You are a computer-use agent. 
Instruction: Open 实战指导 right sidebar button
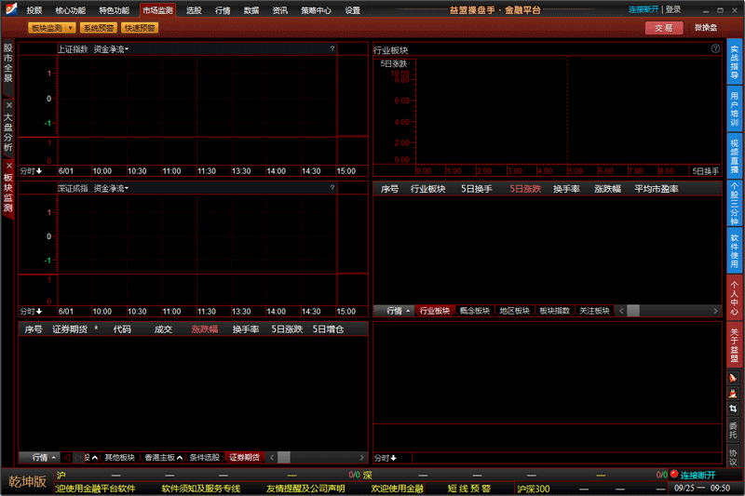[734, 62]
